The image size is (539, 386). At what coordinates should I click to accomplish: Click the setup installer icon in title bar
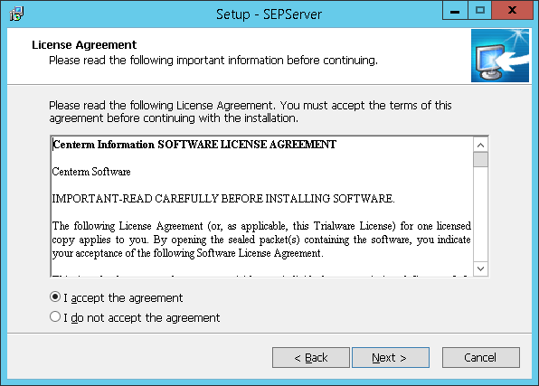click(16, 14)
